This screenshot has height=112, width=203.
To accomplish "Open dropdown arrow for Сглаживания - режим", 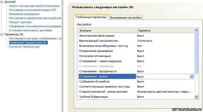I will [192, 77].
